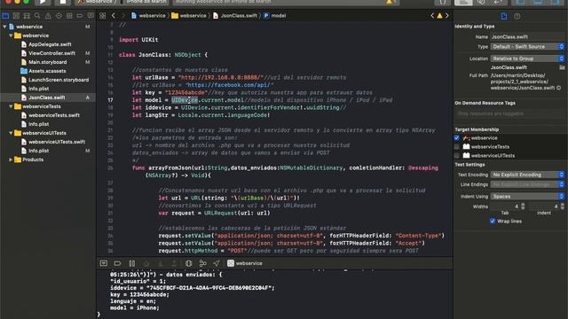
Task: Adjust the Indent width stepper
Action: (x=562, y=206)
